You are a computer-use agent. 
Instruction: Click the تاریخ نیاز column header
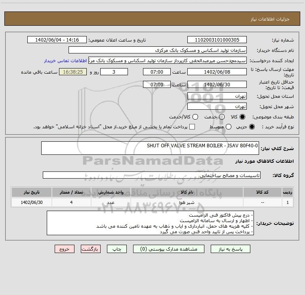coord(32,192)
